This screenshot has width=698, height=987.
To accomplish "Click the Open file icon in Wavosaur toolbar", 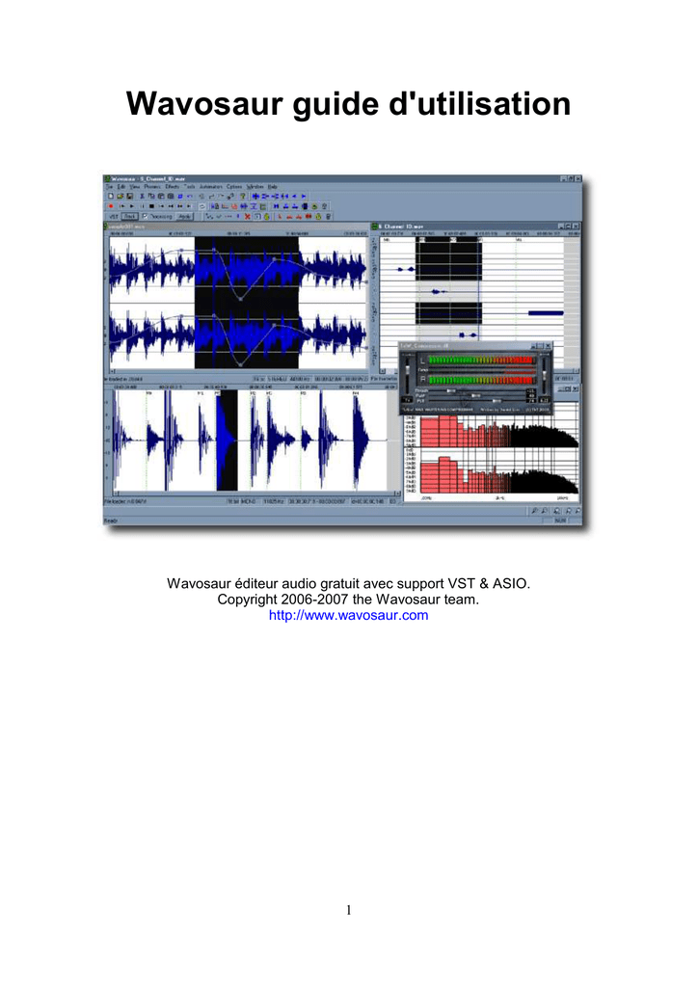I will point(120,197).
